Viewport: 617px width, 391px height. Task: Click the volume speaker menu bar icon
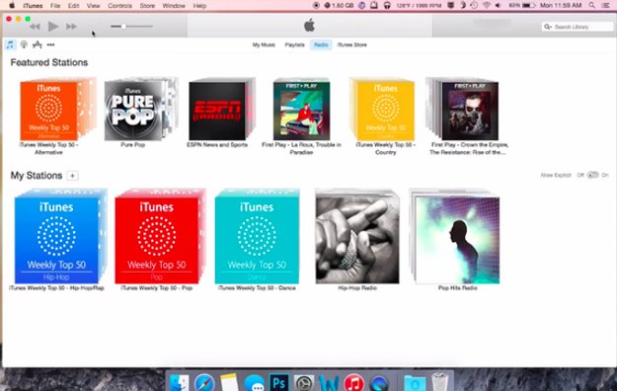(498, 6)
